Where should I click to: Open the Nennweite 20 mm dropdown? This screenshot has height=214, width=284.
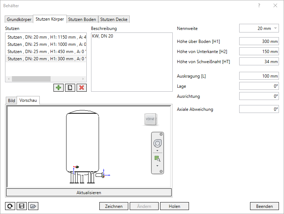click(259, 28)
